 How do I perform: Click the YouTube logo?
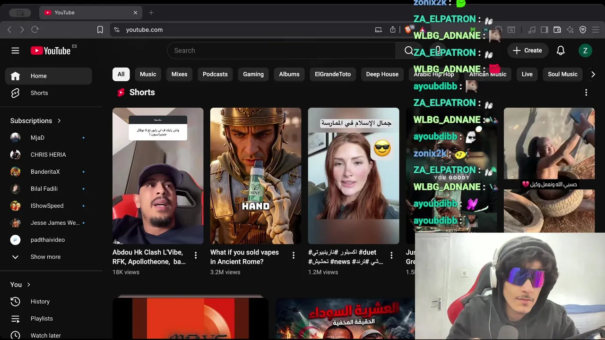(51, 51)
